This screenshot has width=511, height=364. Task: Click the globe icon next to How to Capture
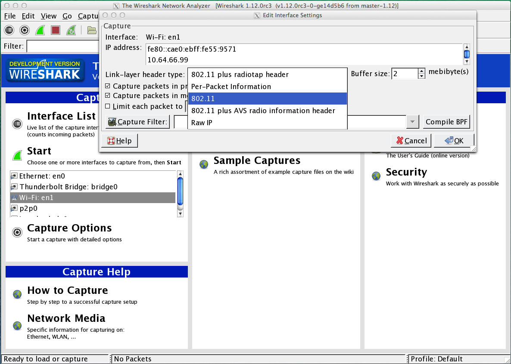tap(17, 294)
